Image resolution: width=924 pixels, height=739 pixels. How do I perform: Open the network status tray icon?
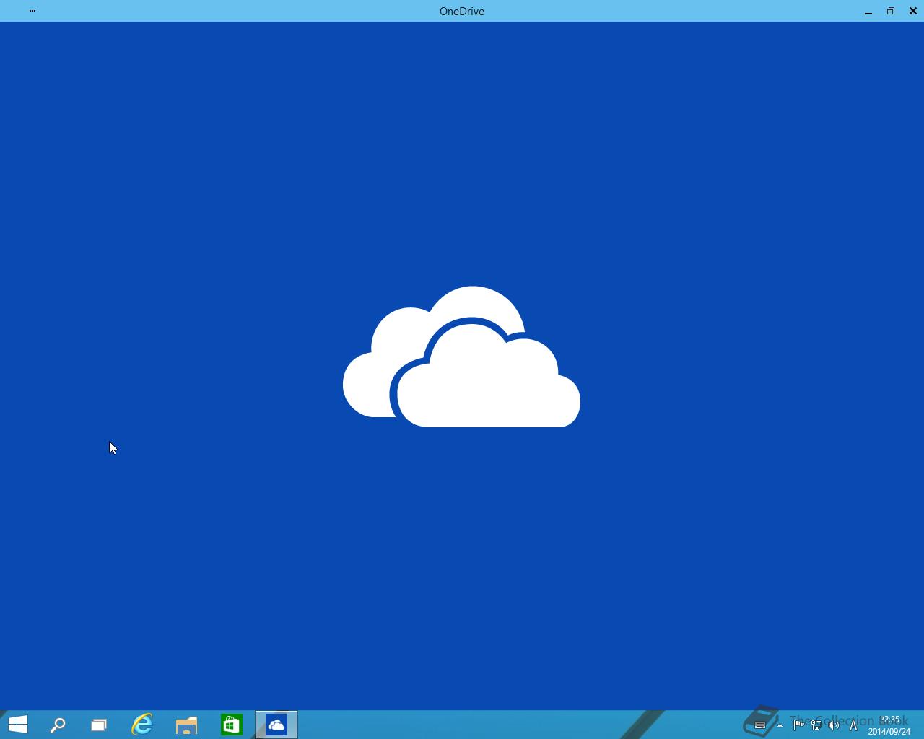pos(816,725)
